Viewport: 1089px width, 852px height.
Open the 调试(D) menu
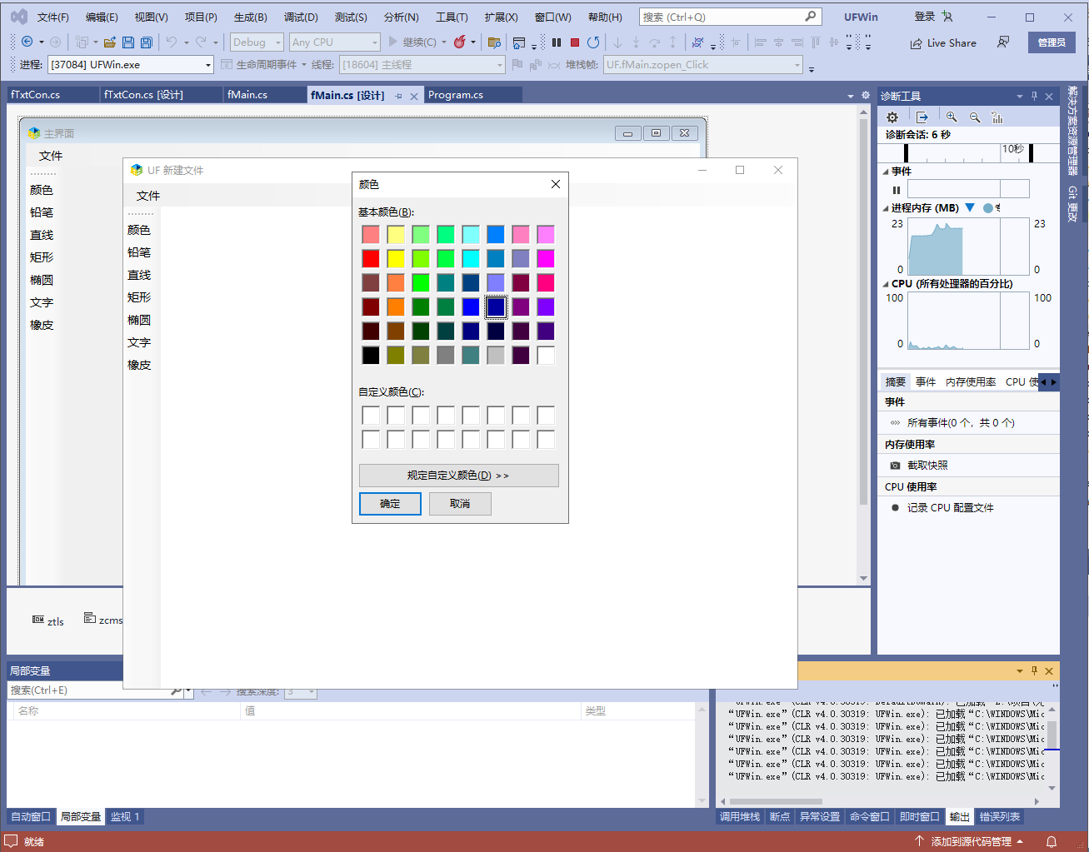(301, 17)
